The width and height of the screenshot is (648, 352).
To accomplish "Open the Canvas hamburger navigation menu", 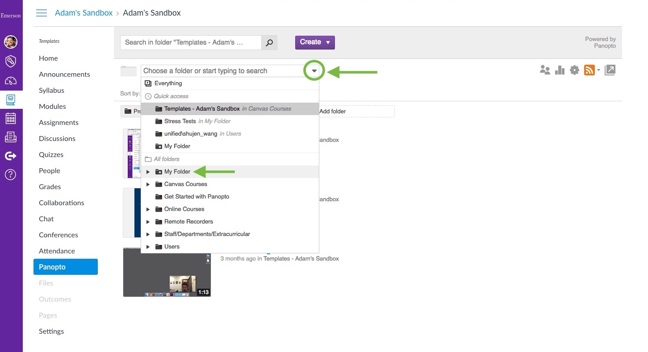I will (42, 13).
